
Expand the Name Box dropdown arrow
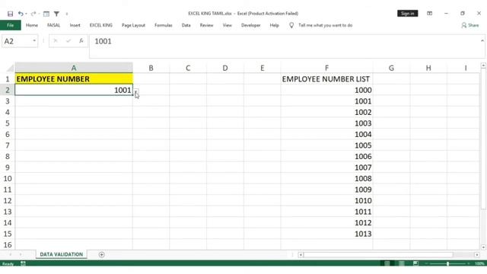coord(34,41)
